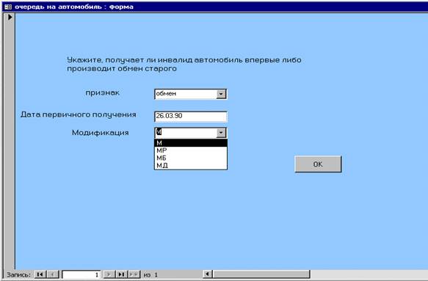Jump to the last record
The width and height of the screenshot is (428, 281).
pyautogui.click(x=121, y=274)
